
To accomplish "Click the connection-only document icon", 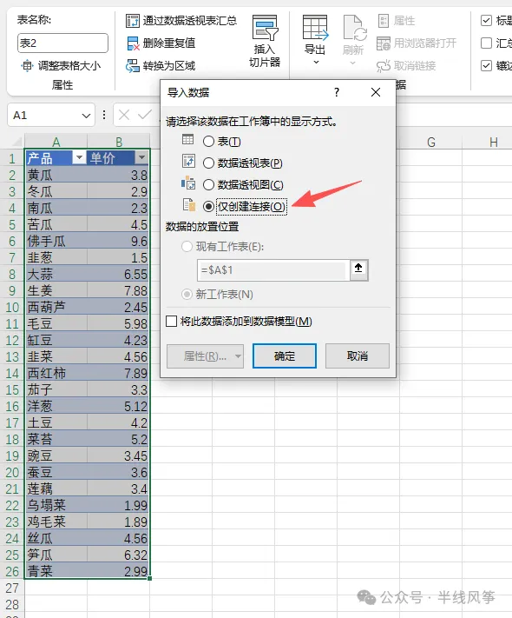I will [x=189, y=205].
